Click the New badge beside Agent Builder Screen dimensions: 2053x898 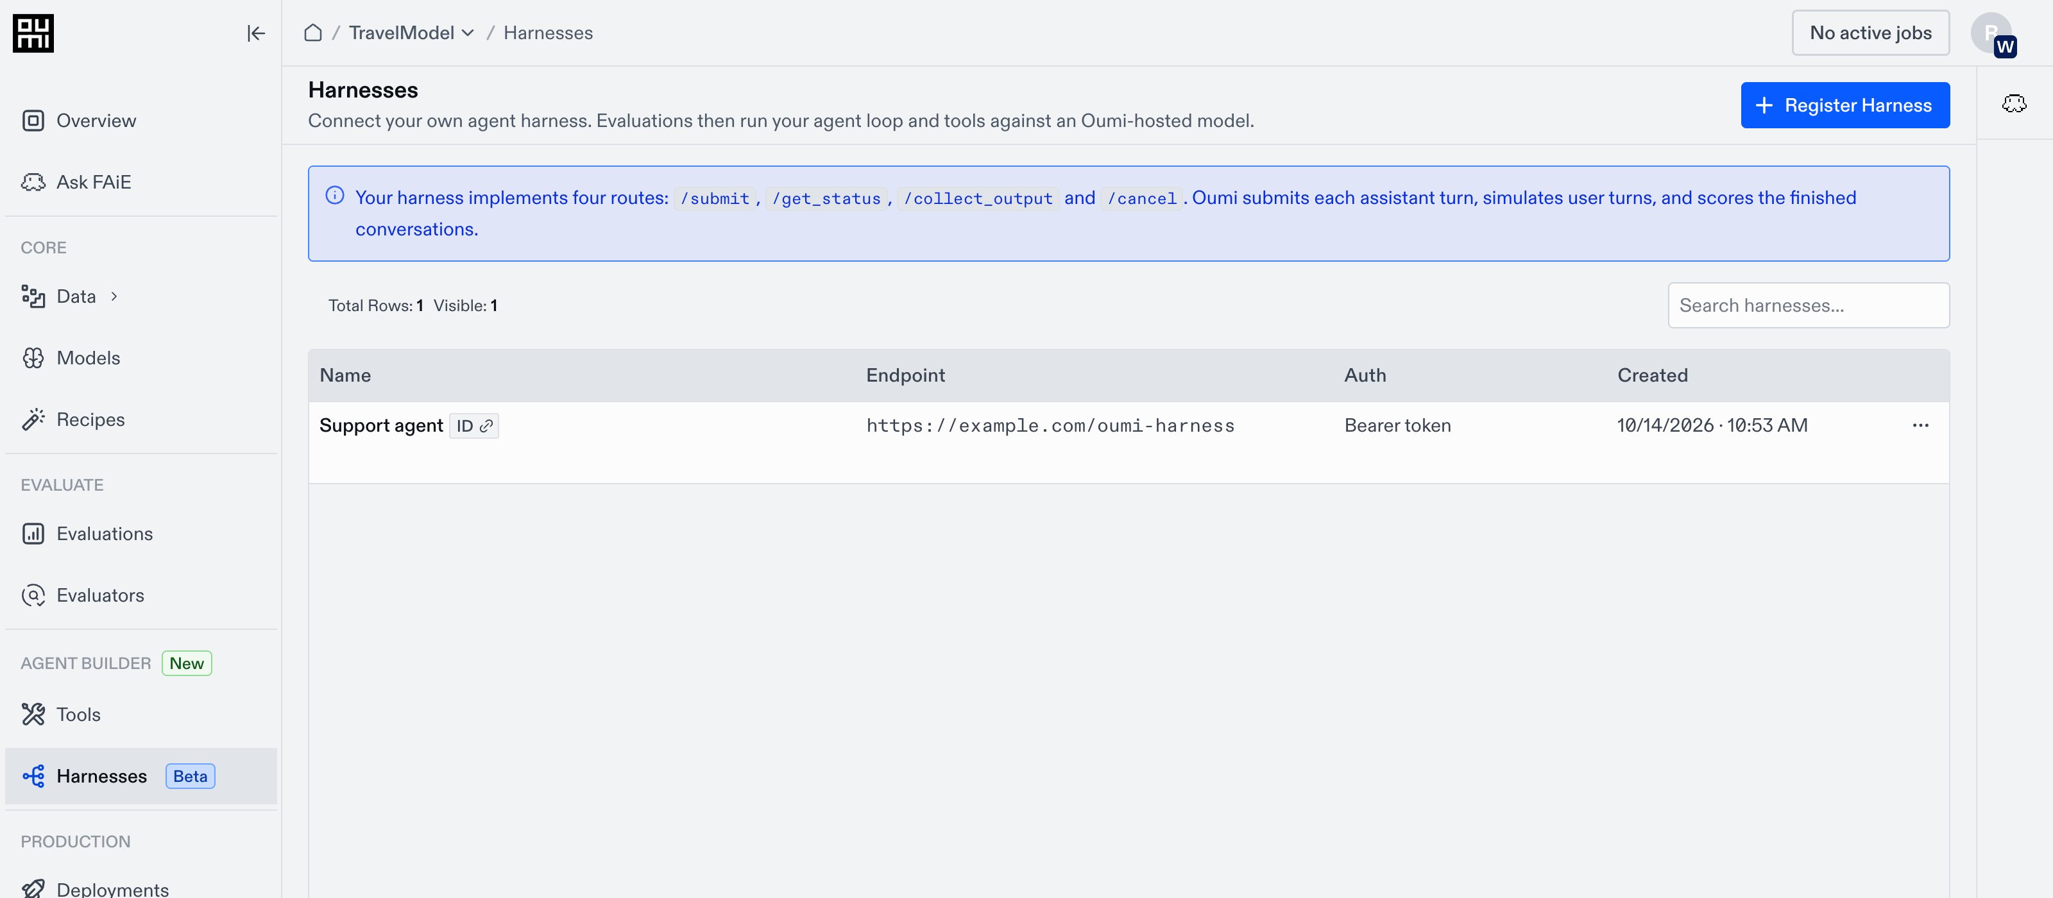(x=187, y=664)
